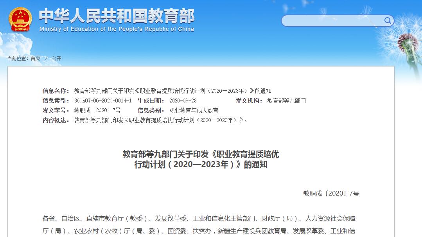
Task: Click the 信息名称 document title value
Action: tap(172, 91)
